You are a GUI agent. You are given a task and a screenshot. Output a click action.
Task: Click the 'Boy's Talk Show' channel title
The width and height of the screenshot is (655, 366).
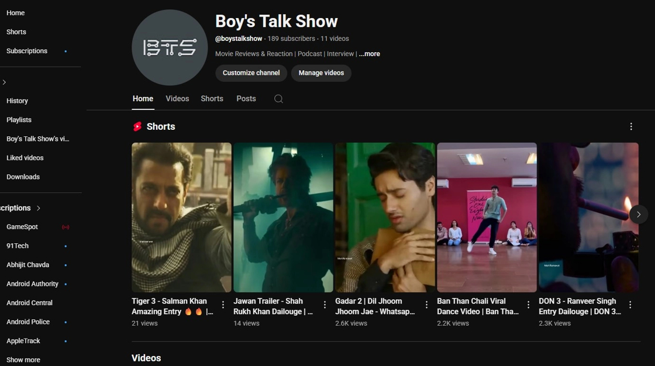point(276,21)
